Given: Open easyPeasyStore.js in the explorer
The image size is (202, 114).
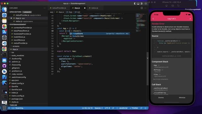Looking at the screenshot, I should pos(21,31).
